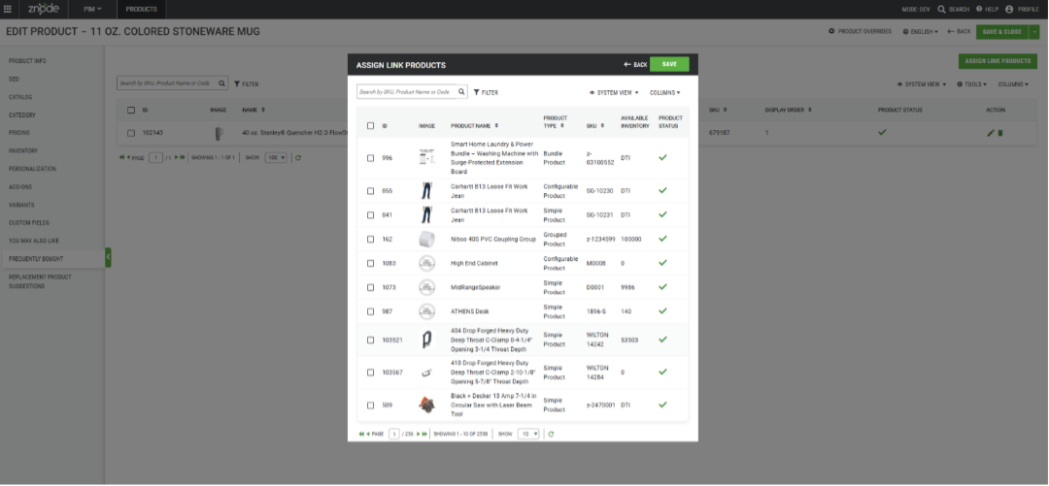
Task: Collapse the sidebar with green arrow tab
Action: 108,257
